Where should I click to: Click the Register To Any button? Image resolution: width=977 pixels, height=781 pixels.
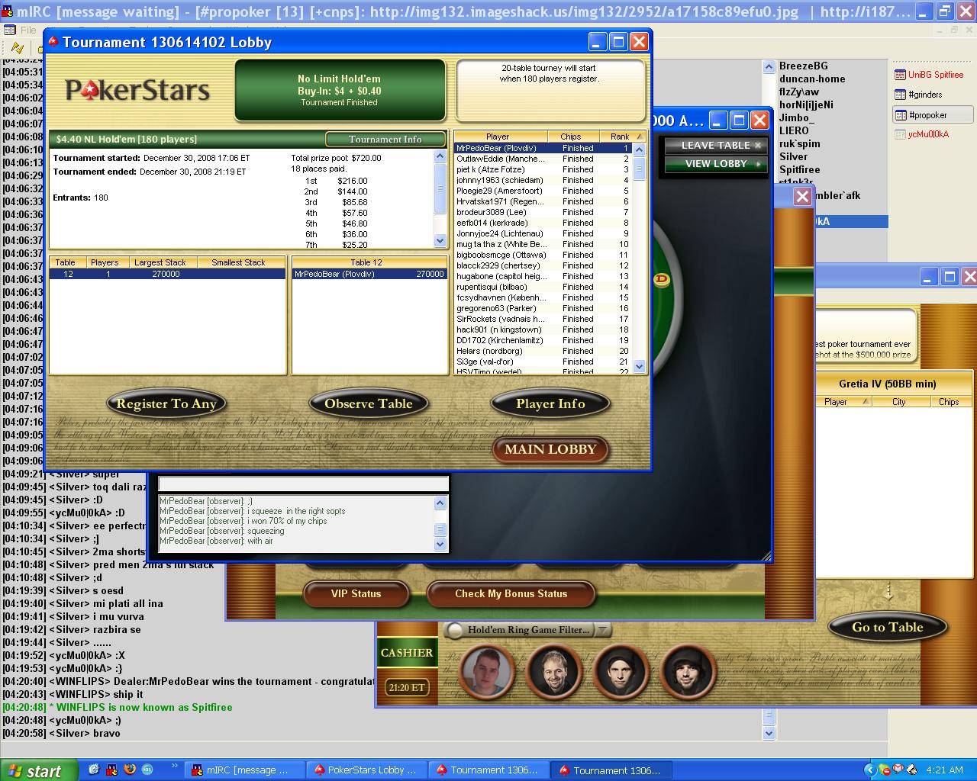pyautogui.click(x=166, y=404)
